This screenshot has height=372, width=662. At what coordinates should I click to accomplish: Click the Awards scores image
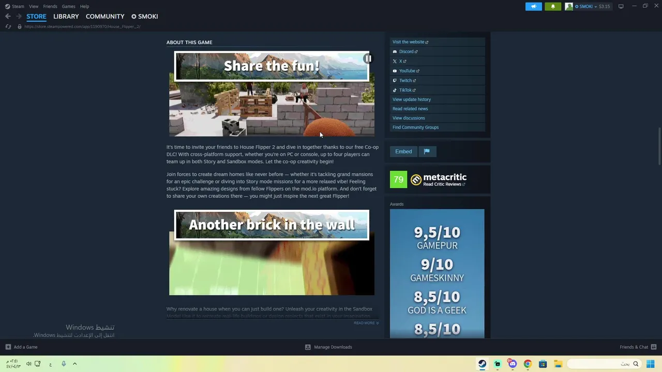tap(437, 273)
